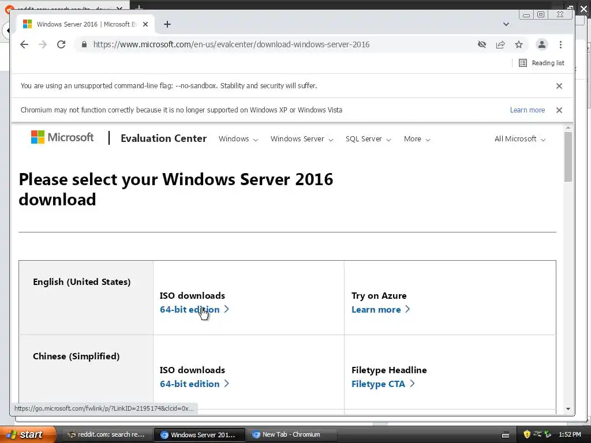Viewport: 591px width, 443px height.
Task: Download English 64-bit edition ISO
Action: pyautogui.click(x=194, y=309)
